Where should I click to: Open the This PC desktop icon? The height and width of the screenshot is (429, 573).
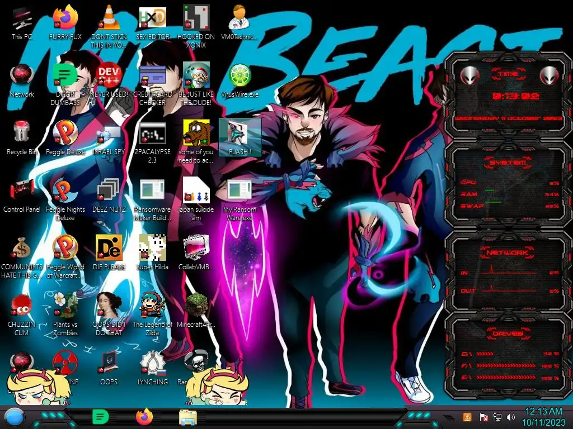22,23
